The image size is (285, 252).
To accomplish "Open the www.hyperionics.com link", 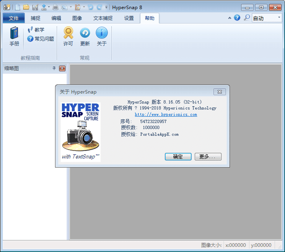I will [x=166, y=115].
